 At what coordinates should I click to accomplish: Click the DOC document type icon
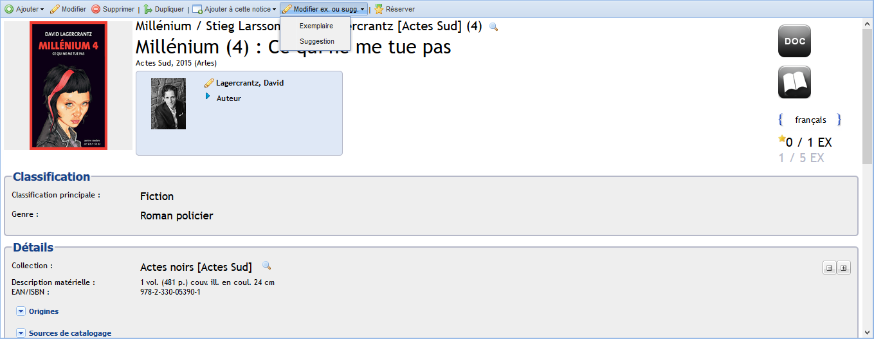coord(794,41)
